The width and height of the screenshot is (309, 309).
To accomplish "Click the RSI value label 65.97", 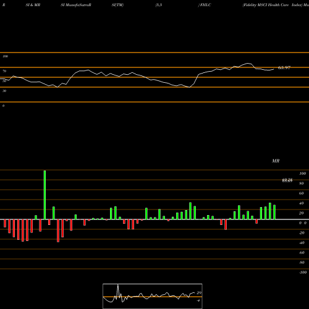I will [284, 67].
